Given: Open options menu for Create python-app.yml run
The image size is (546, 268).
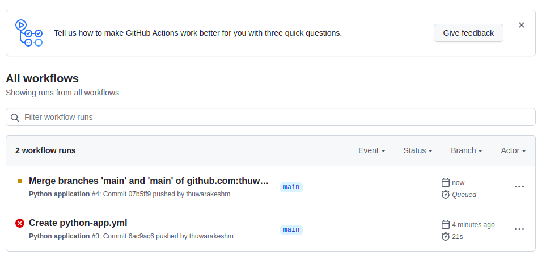Looking at the screenshot, I should coord(519,229).
